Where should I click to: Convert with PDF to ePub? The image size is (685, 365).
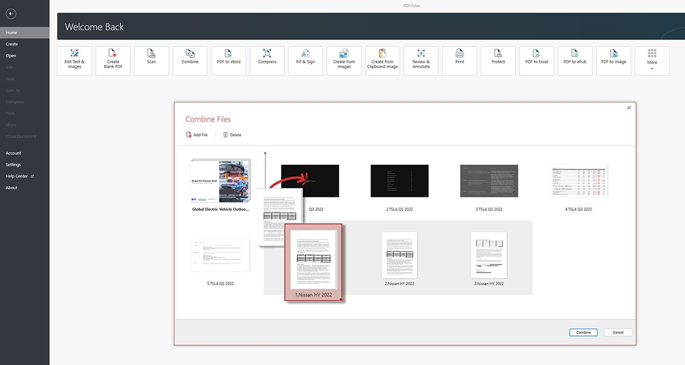(575, 60)
